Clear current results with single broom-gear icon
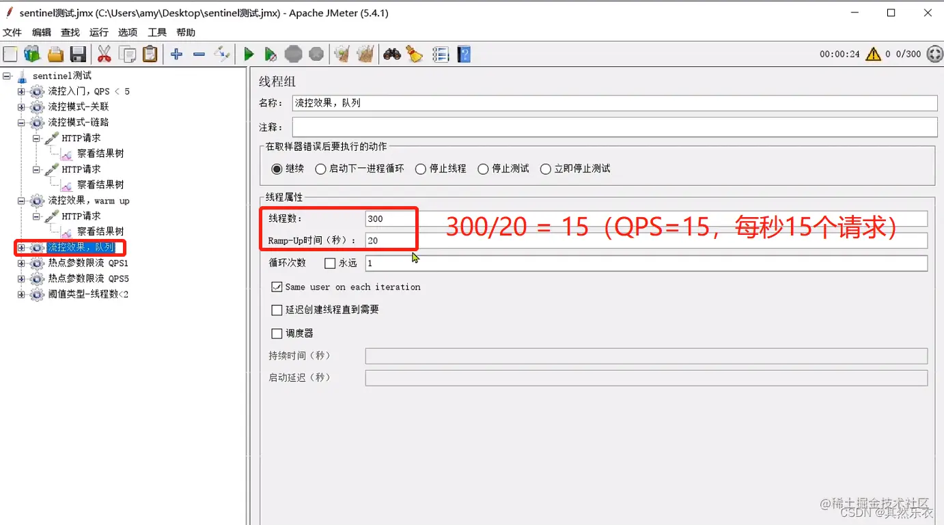Screen dimensions: 944x525 click(342, 54)
